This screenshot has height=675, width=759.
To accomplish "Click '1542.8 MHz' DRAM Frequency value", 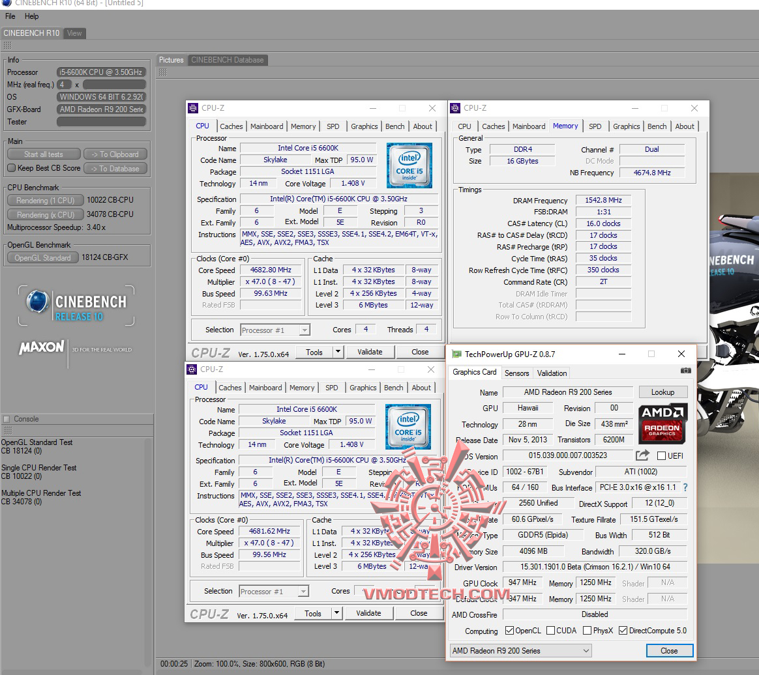I will coord(603,199).
